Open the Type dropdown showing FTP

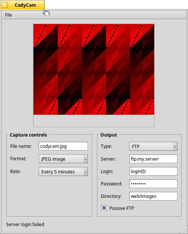coord(153,146)
